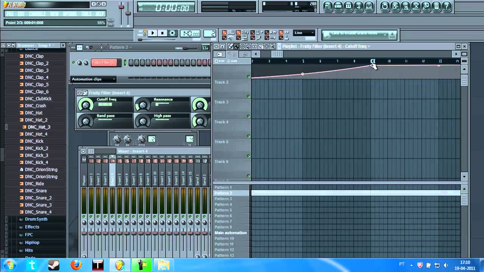Click the Play transport button
Image resolution: width=484 pixels, height=272 pixels.
pos(153,33)
